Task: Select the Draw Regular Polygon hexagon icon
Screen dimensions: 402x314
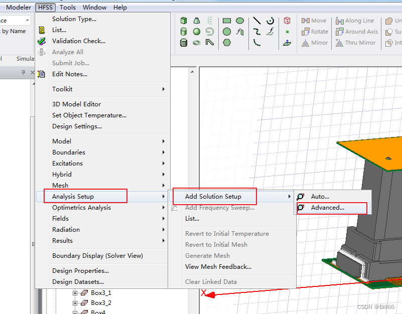Action: (227, 43)
